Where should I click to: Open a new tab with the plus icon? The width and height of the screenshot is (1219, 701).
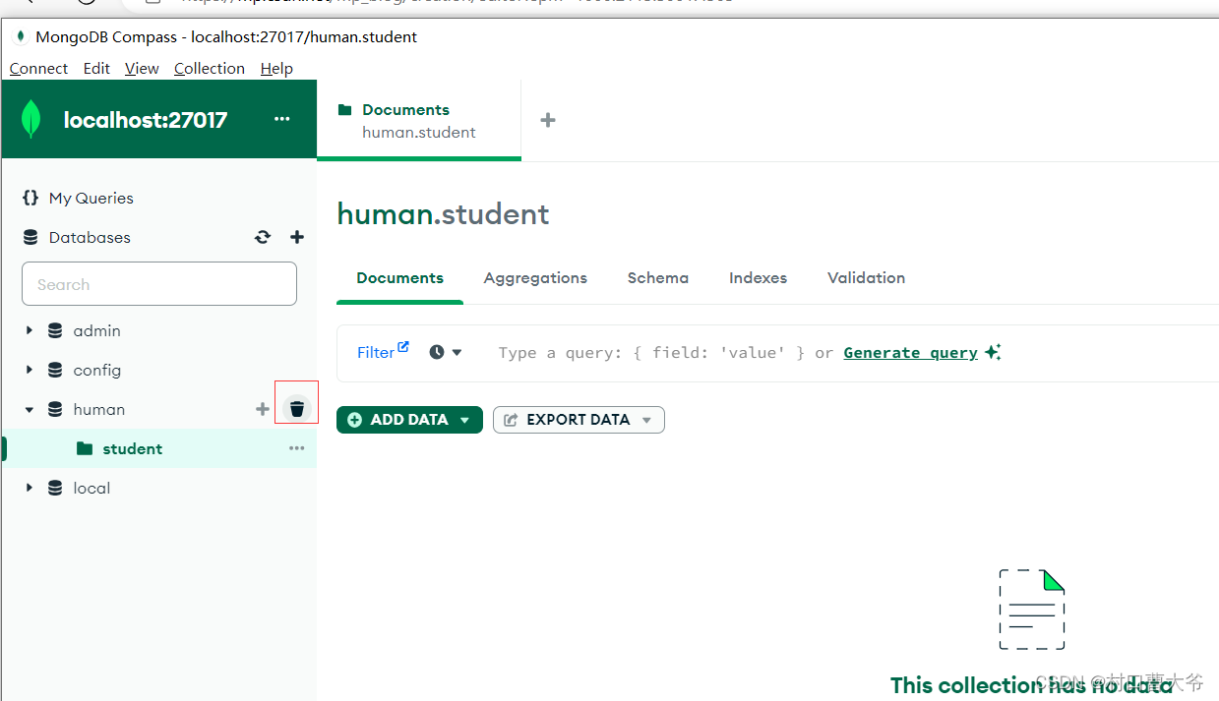pos(548,120)
